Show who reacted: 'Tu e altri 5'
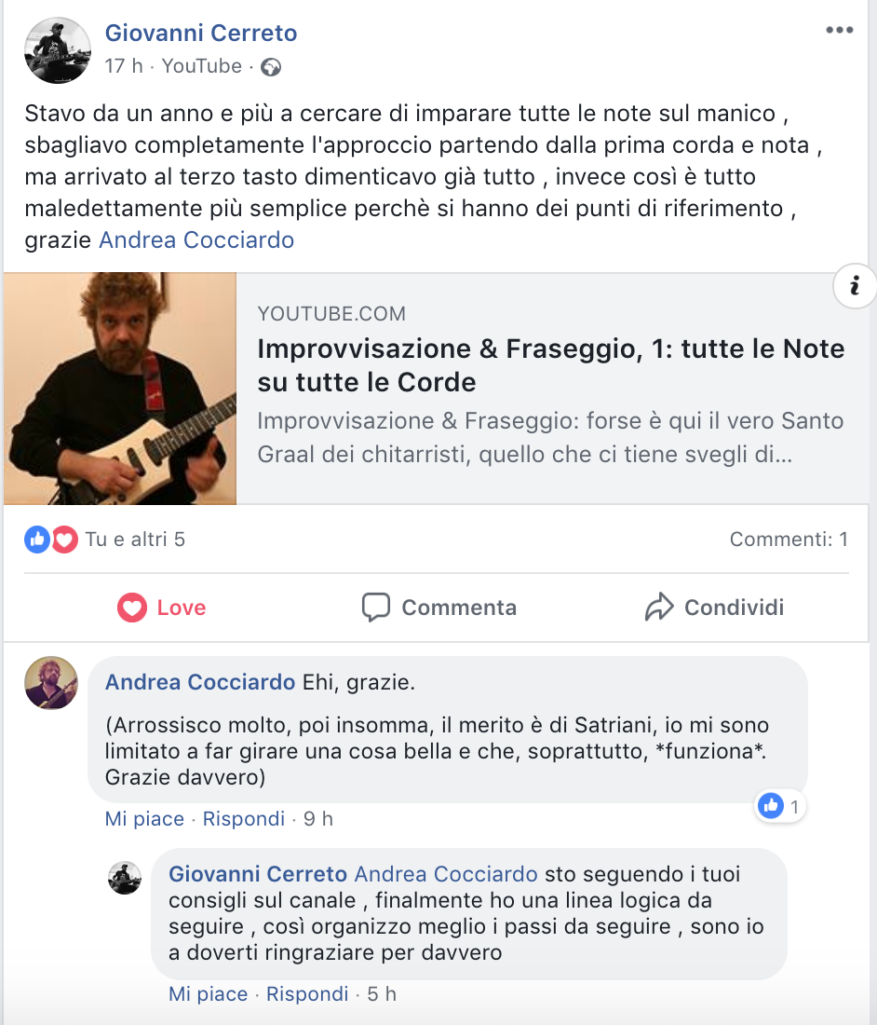 point(135,540)
